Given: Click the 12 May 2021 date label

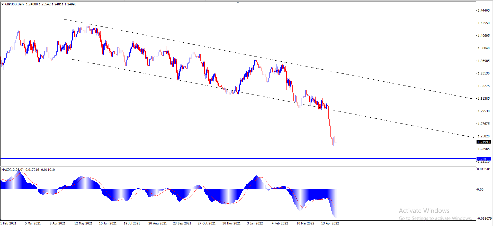Looking at the screenshot, I should coord(83,223).
